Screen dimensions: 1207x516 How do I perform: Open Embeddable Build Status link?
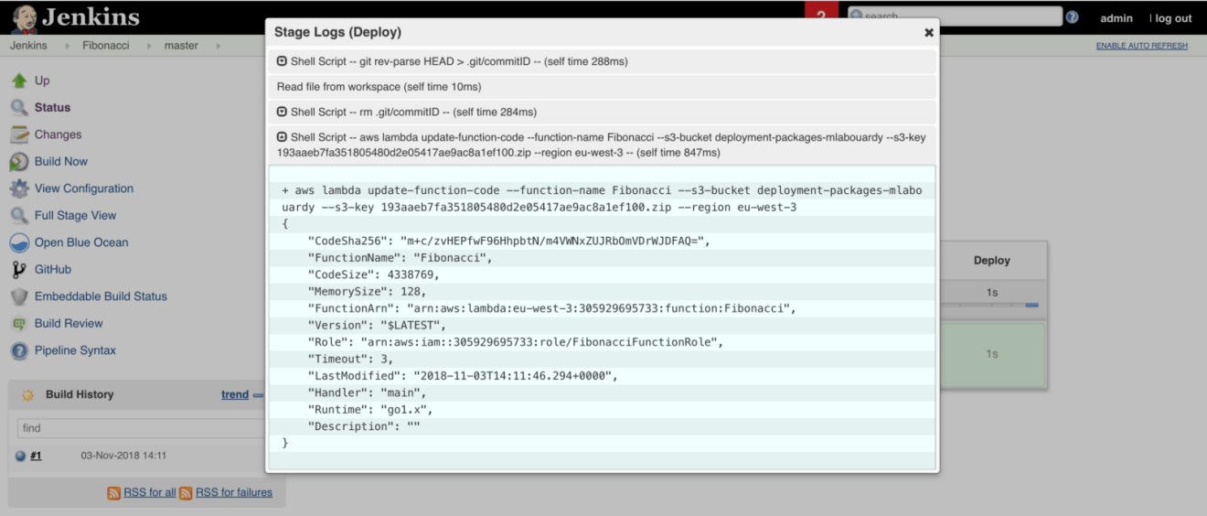(x=101, y=296)
